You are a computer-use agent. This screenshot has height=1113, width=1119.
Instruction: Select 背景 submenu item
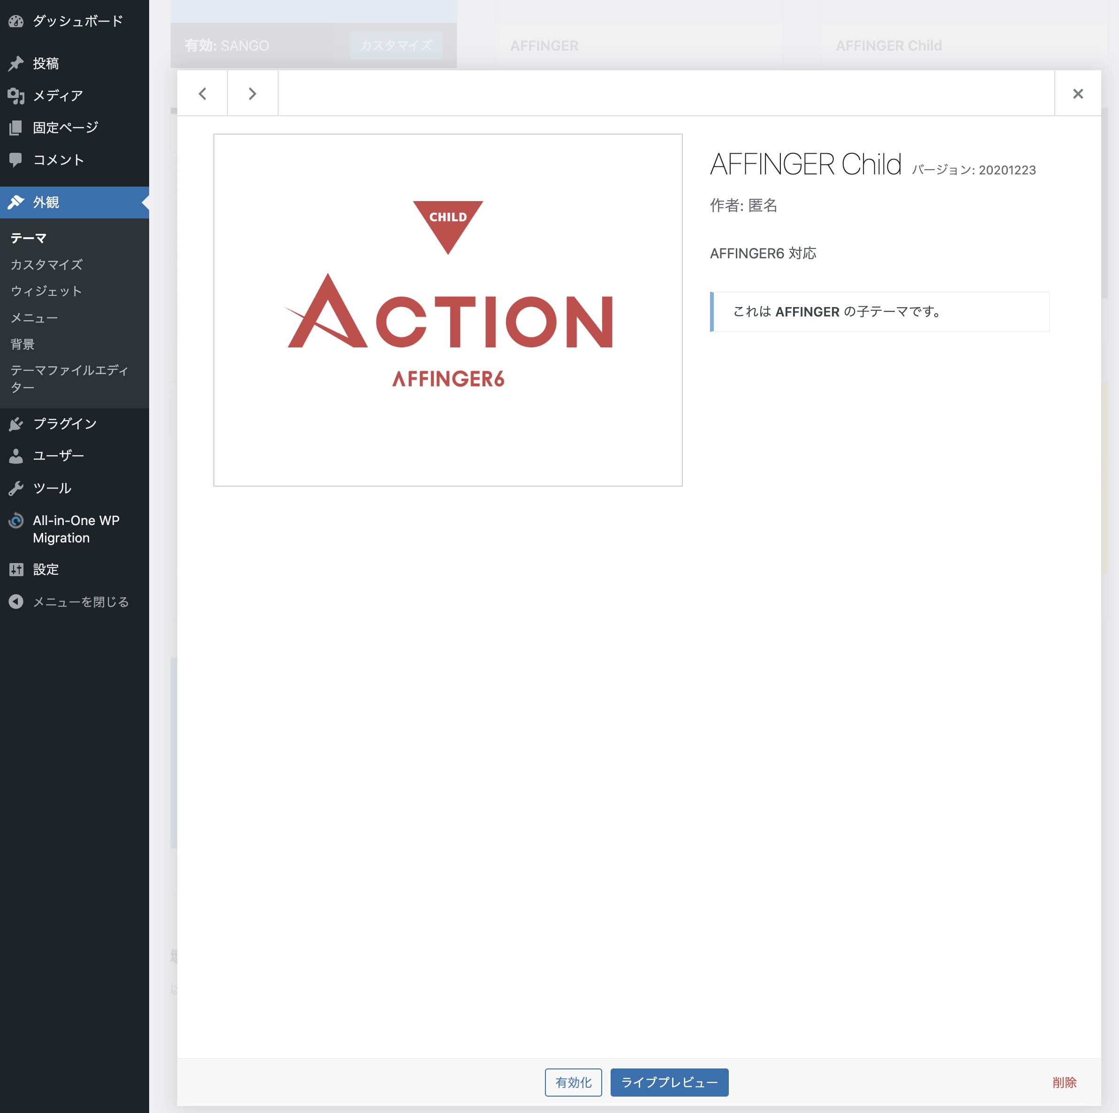23,345
